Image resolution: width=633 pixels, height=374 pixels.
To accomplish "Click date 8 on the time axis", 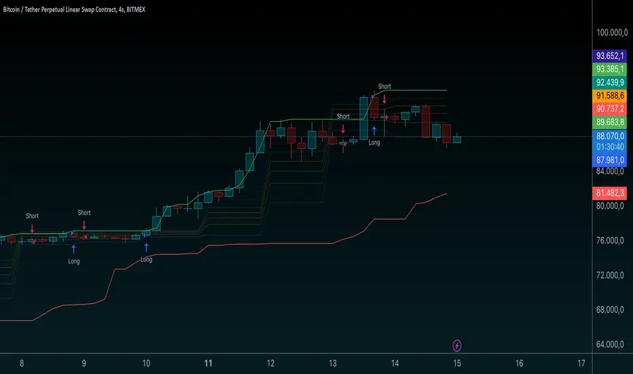I will pyautogui.click(x=22, y=364).
